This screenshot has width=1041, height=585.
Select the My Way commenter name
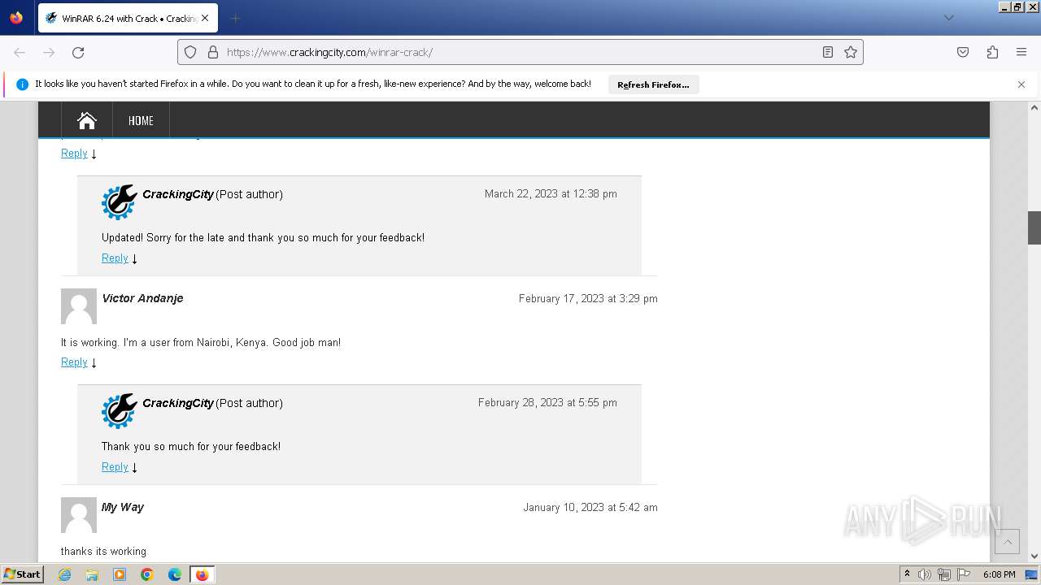(x=123, y=507)
